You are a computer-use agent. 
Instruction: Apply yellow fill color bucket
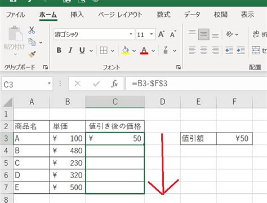coord(125,50)
